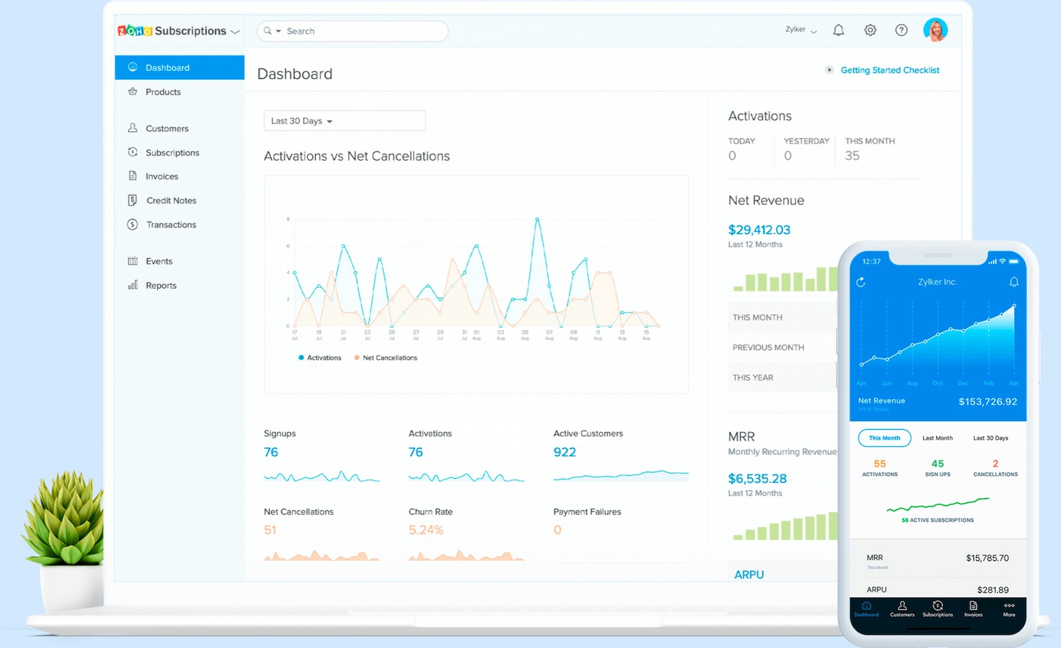This screenshot has height=648, width=1061.
Task: Click the Subscriptions refresh-style sidebar icon
Action: point(133,152)
